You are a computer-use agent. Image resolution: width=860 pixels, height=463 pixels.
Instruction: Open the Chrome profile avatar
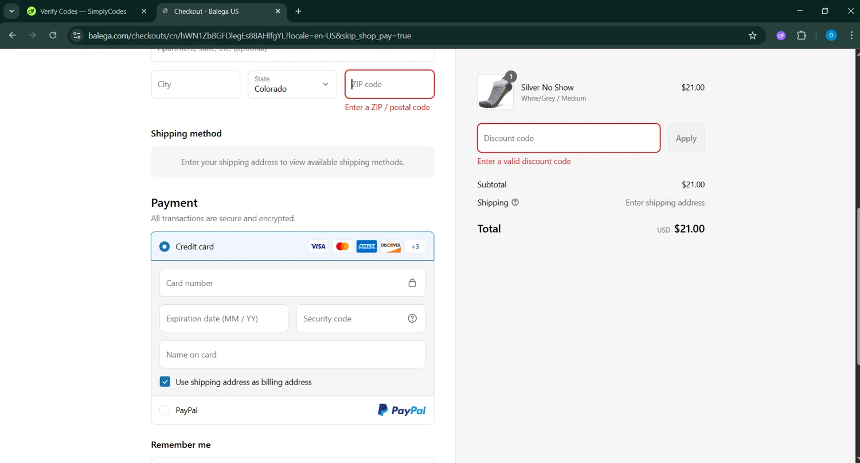pos(831,36)
